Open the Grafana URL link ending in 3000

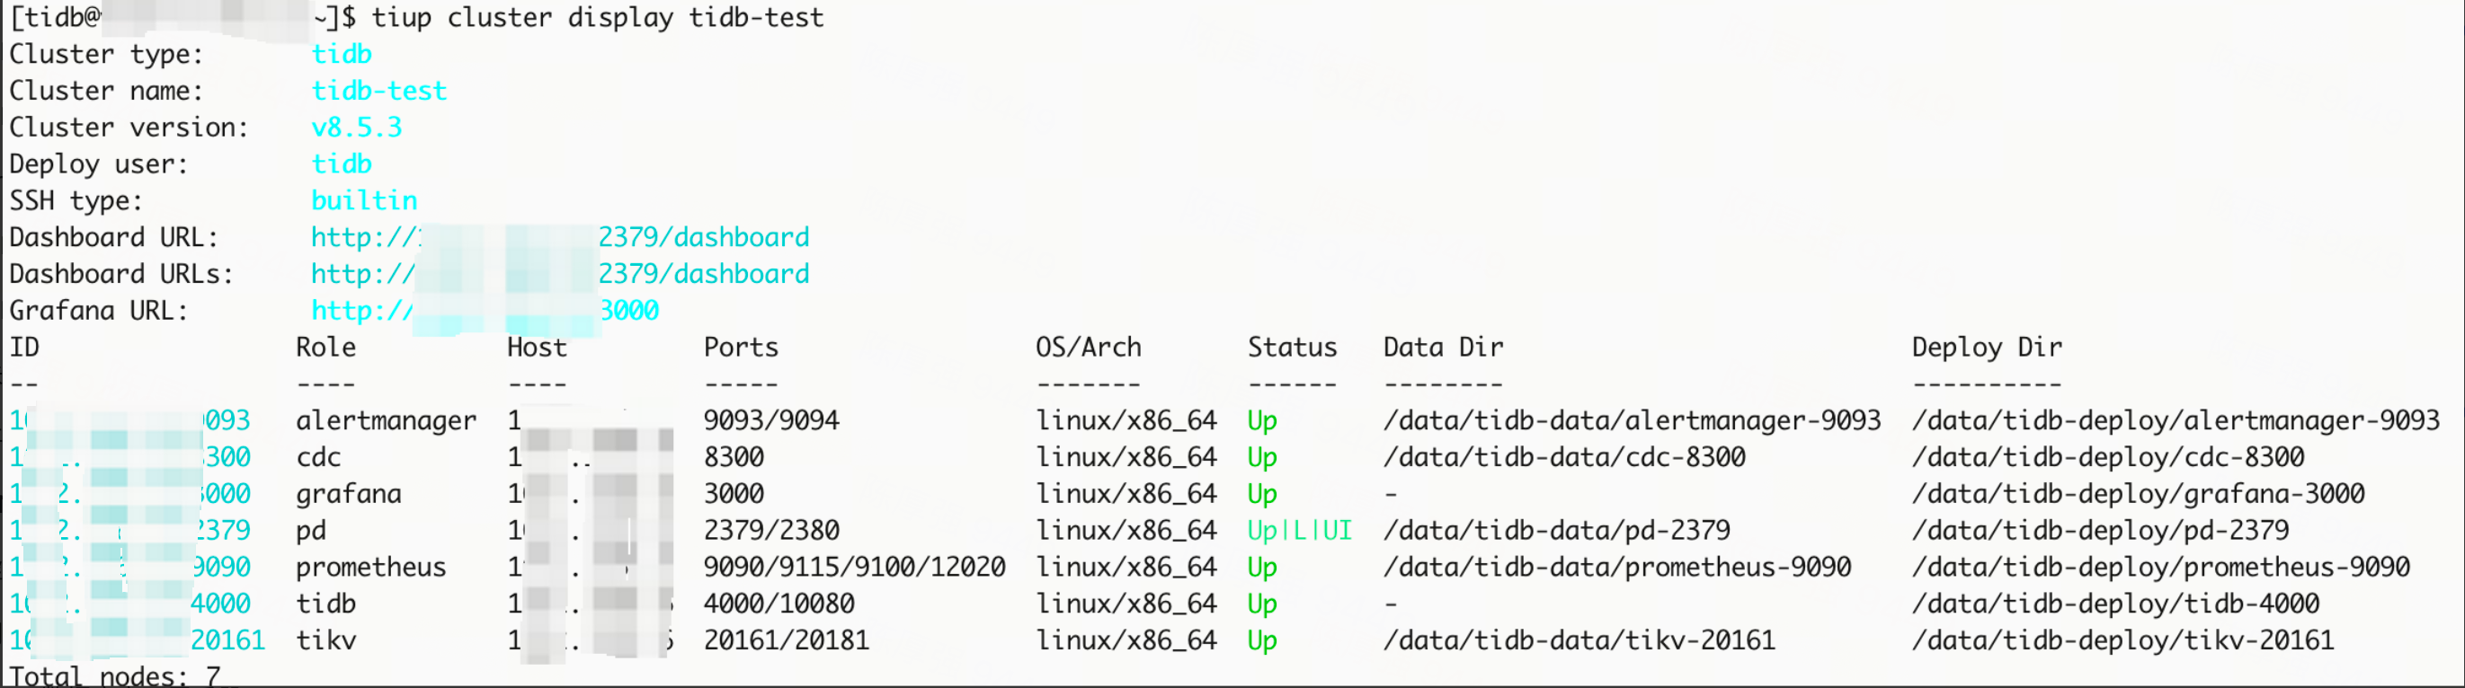(485, 311)
